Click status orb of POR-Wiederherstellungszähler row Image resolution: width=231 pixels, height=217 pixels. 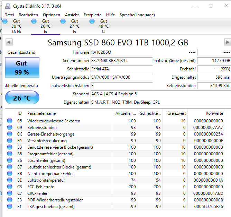(10, 200)
